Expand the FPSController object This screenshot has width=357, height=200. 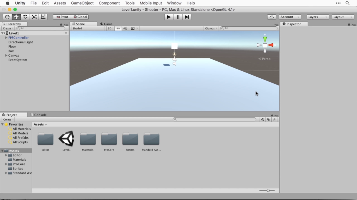pos(6,38)
